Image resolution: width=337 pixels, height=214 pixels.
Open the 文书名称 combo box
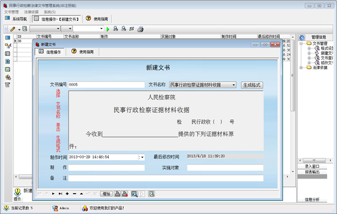coord(203,84)
